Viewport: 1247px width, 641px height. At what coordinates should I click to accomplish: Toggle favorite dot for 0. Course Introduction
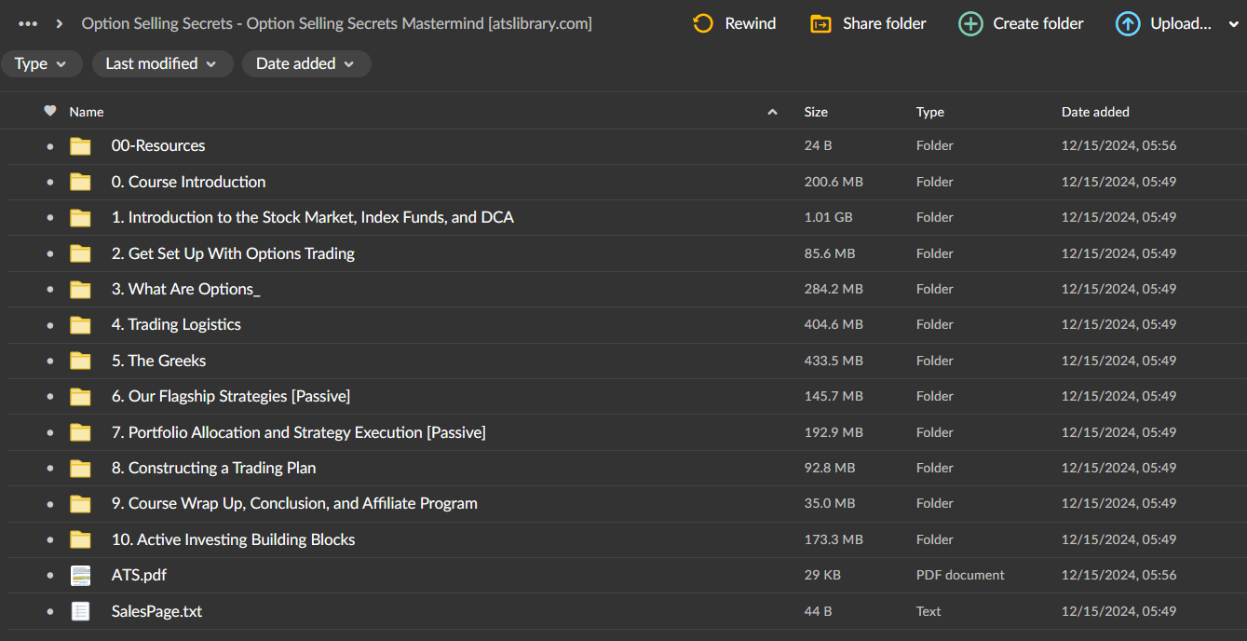(50, 182)
